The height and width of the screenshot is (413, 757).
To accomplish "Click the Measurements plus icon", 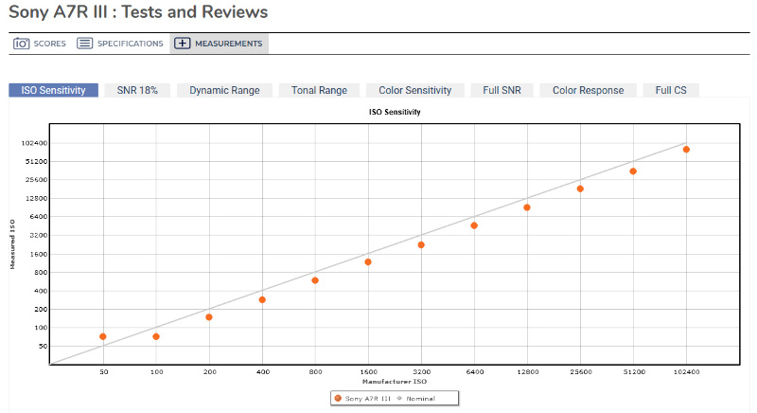I will click(x=182, y=44).
